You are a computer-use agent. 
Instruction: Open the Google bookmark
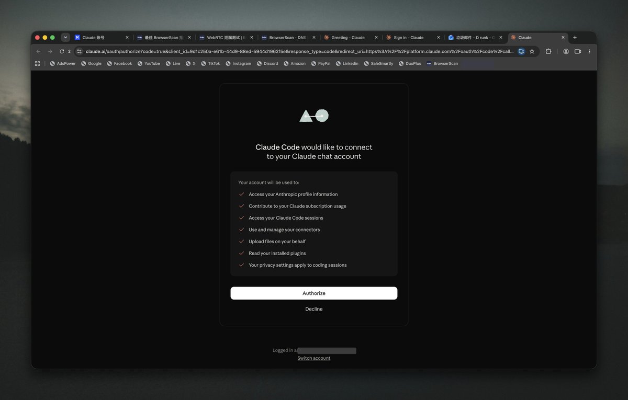[91, 63]
